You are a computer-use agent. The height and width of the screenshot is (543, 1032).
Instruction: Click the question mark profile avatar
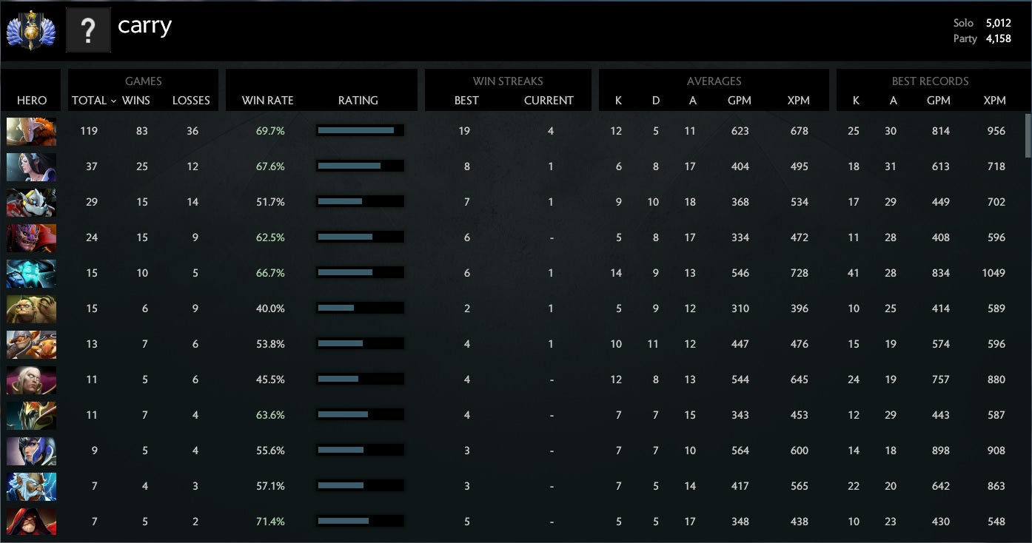[x=88, y=30]
